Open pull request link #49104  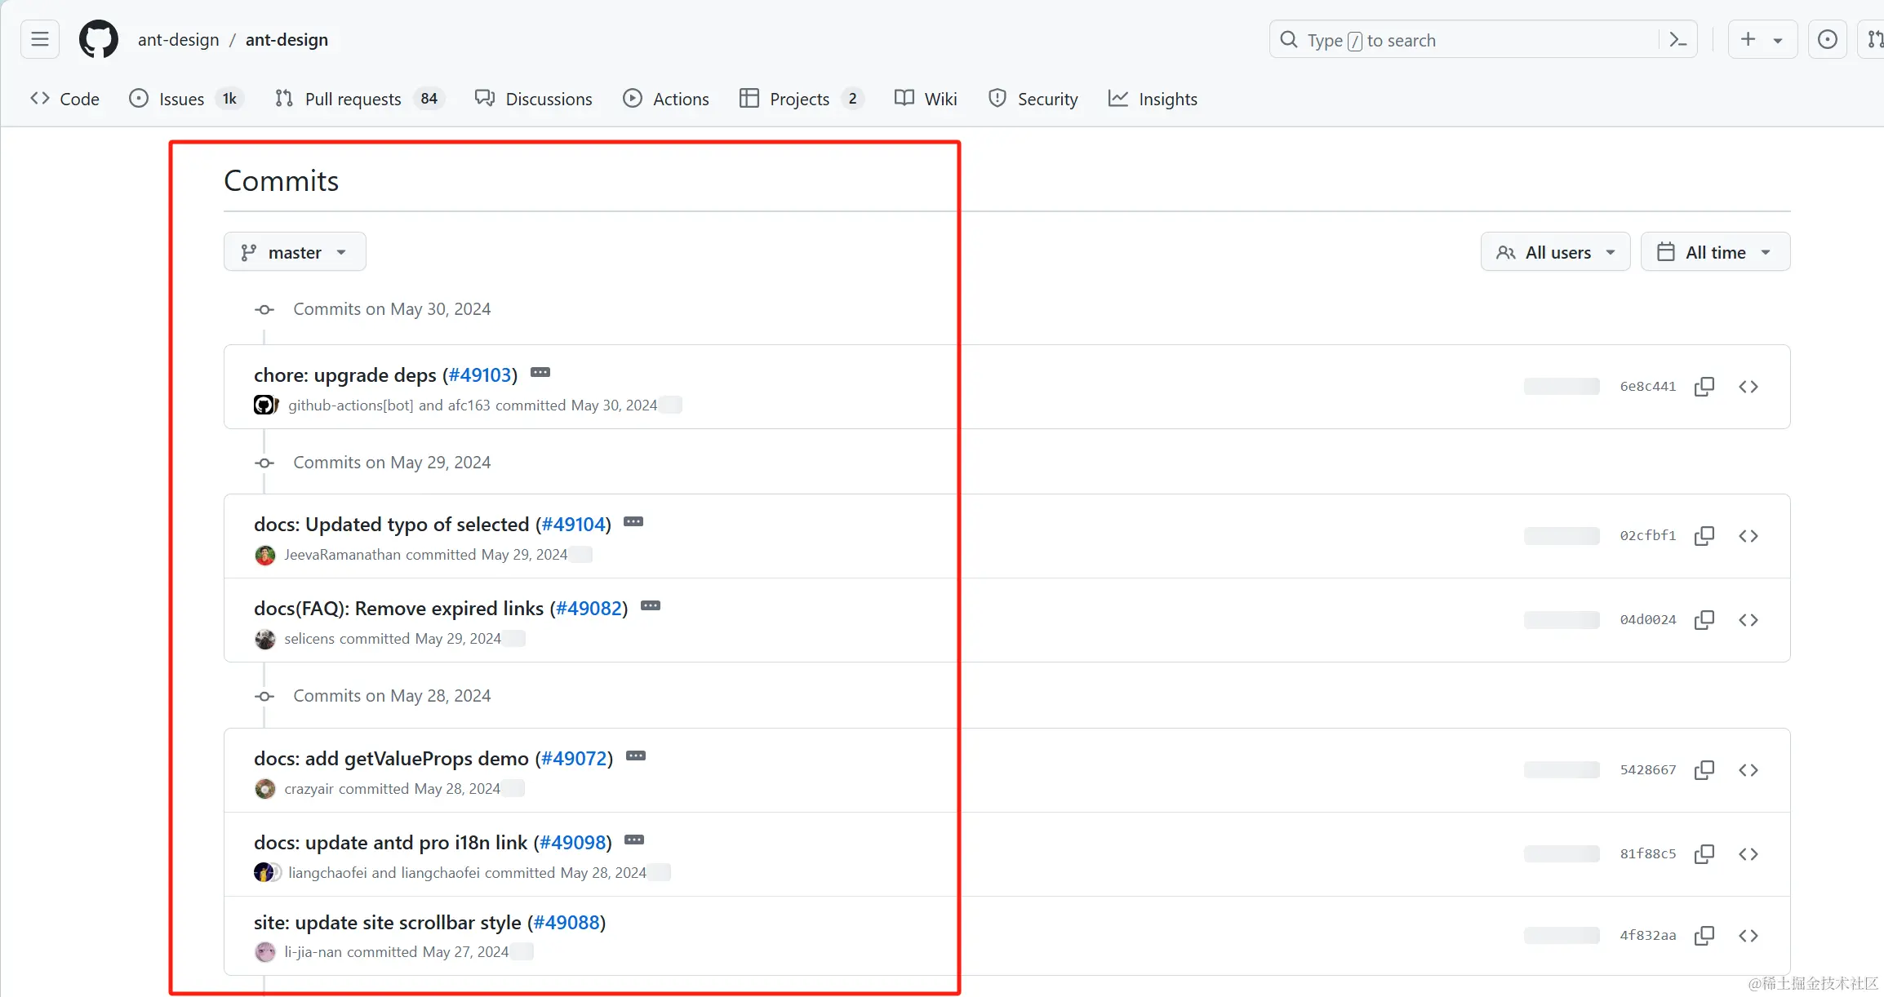pyautogui.click(x=573, y=525)
